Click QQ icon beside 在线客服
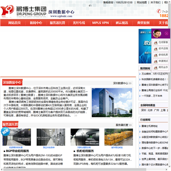 tap(156, 43)
